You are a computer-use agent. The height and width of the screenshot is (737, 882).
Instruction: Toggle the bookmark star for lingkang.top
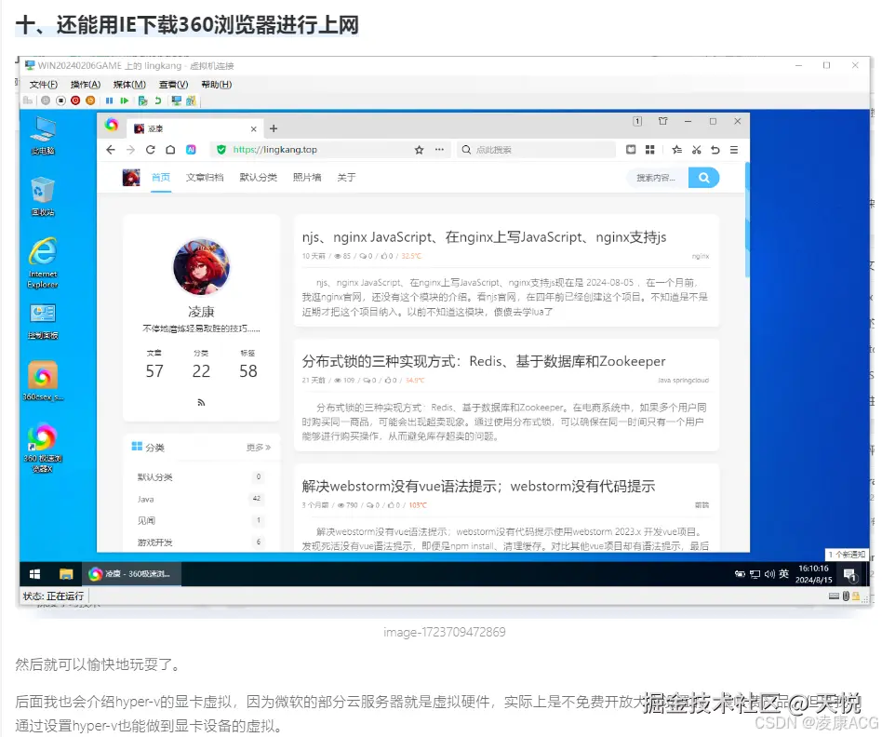click(417, 151)
